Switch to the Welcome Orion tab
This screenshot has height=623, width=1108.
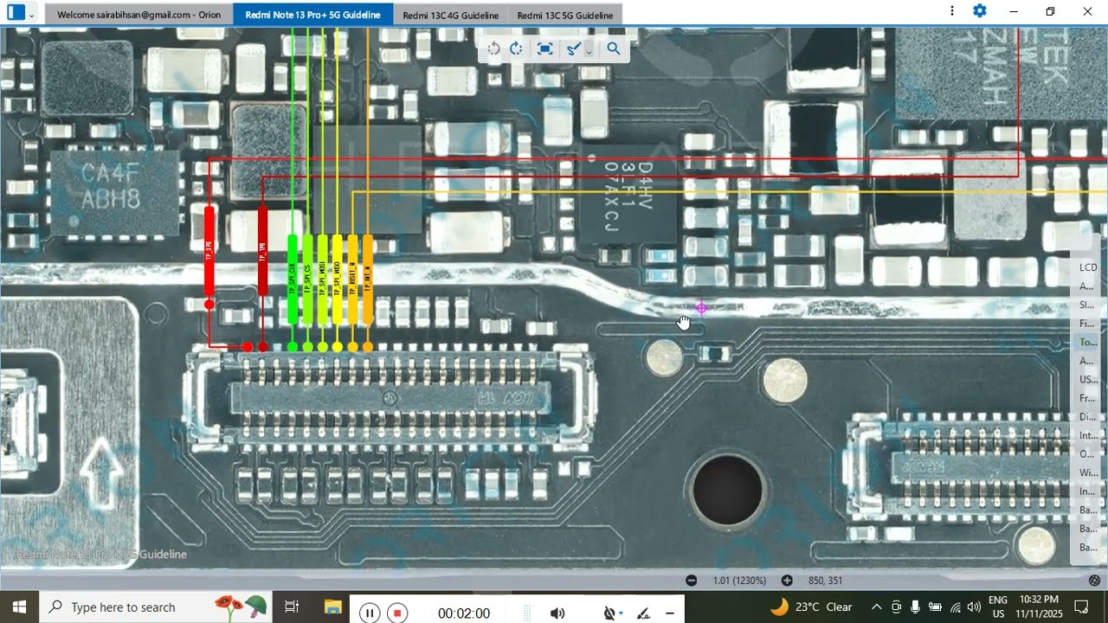(x=138, y=15)
